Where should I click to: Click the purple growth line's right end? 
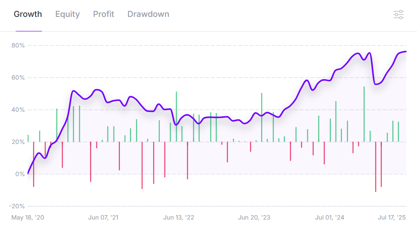tap(406, 51)
